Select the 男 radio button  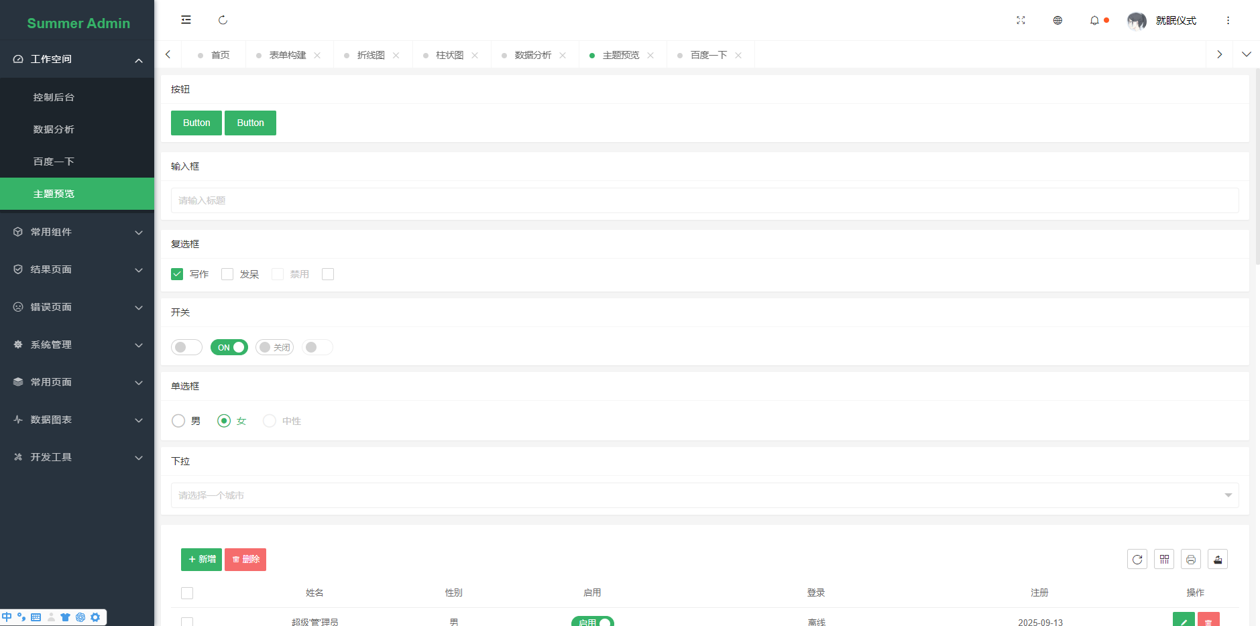[x=178, y=420]
